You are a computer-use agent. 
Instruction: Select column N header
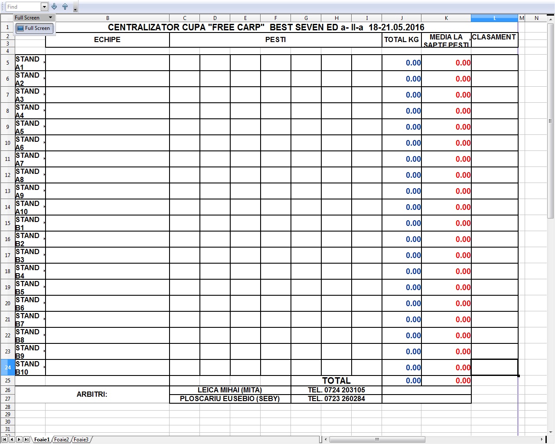(x=536, y=18)
